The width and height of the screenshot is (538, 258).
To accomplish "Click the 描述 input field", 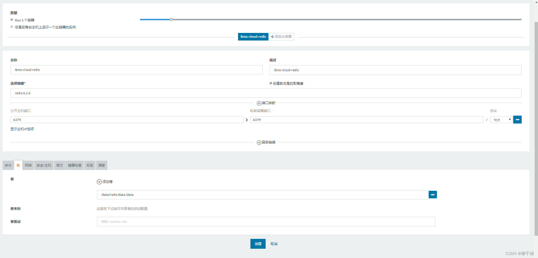I will (x=395, y=70).
